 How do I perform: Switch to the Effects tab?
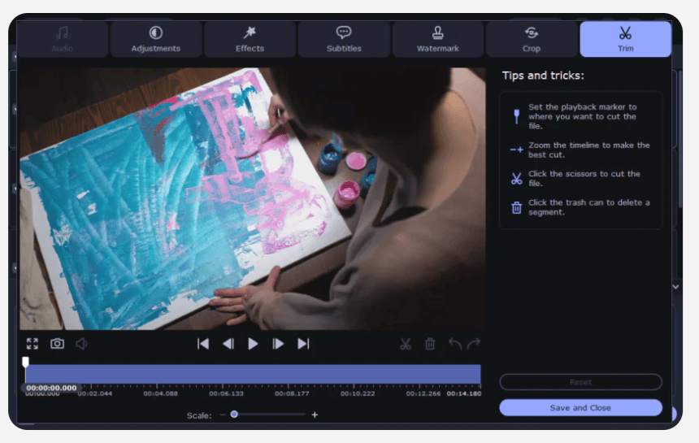coord(250,39)
